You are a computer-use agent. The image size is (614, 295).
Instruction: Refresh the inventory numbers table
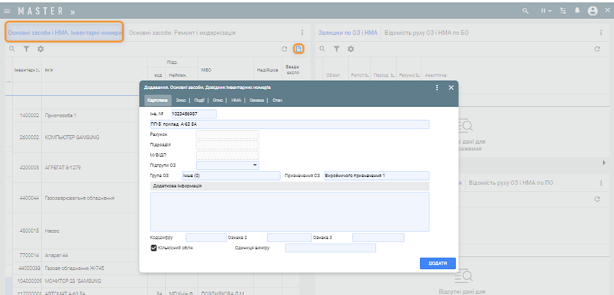[x=285, y=48]
